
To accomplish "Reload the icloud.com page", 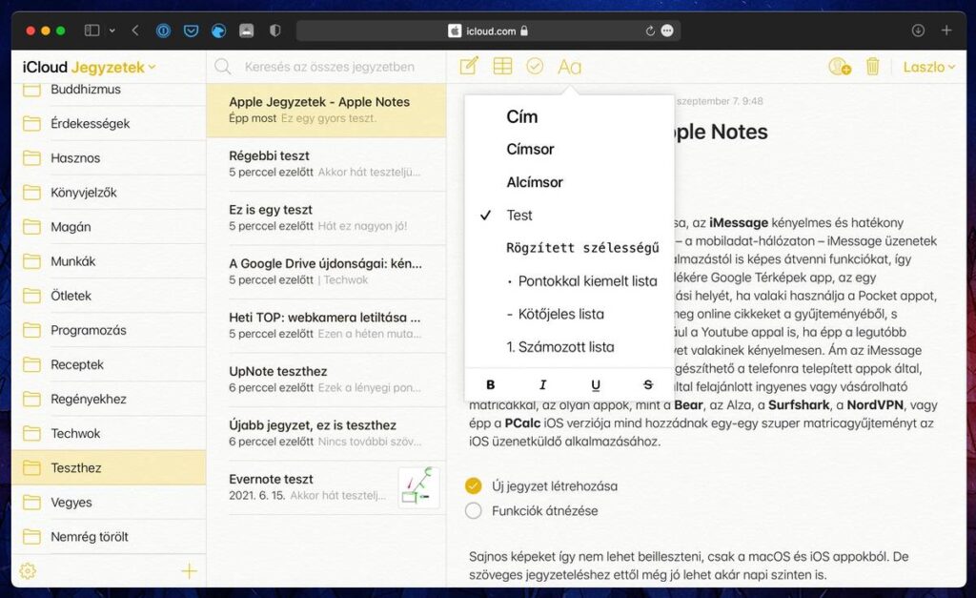I will (650, 31).
